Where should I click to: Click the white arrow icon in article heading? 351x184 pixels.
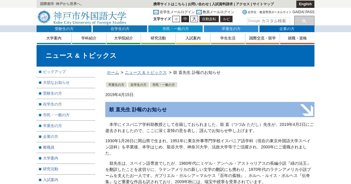307,110
